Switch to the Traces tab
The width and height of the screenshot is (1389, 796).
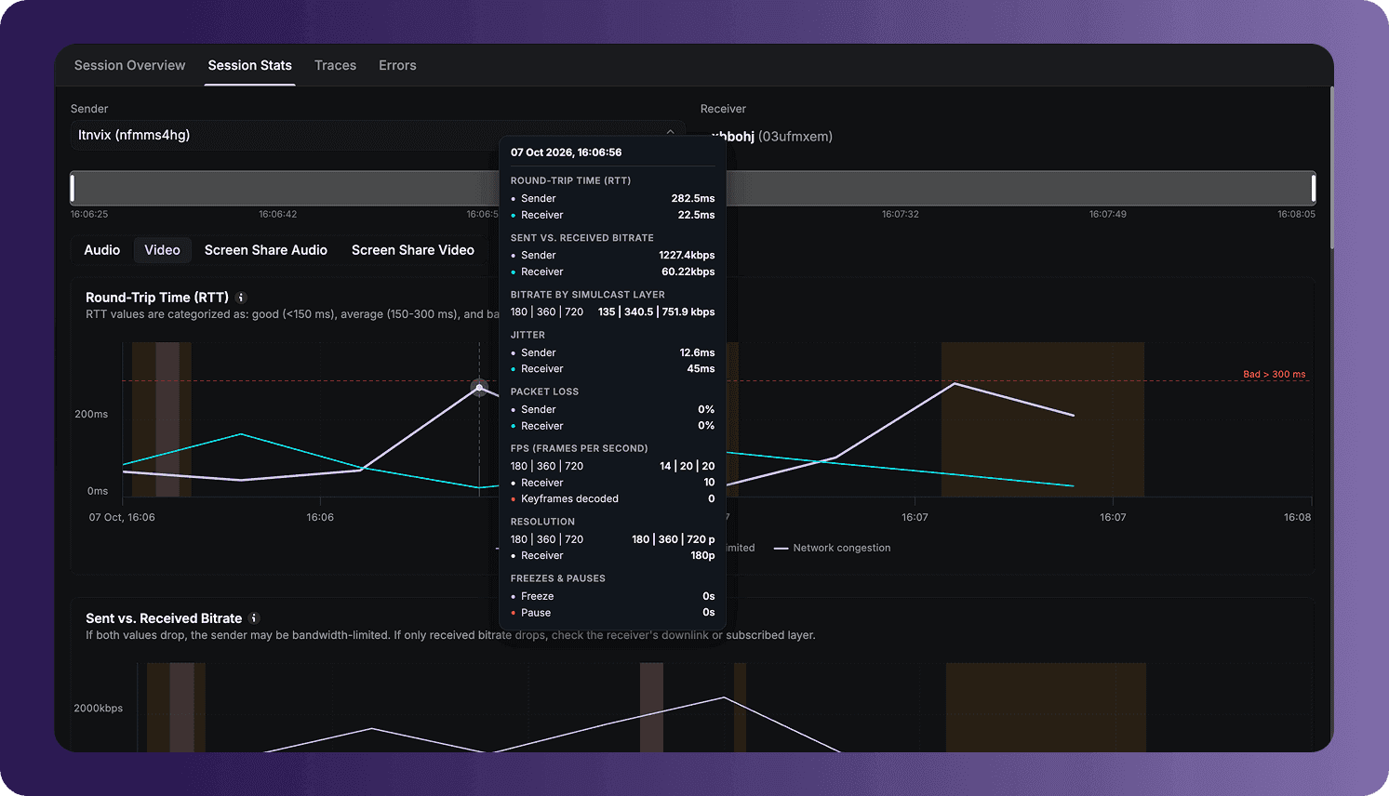[x=335, y=65]
